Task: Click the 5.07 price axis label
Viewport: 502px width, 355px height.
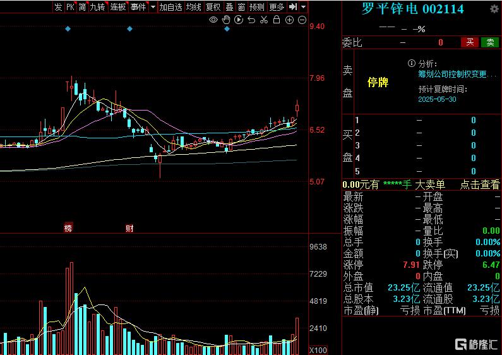Action: tap(317, 182)
